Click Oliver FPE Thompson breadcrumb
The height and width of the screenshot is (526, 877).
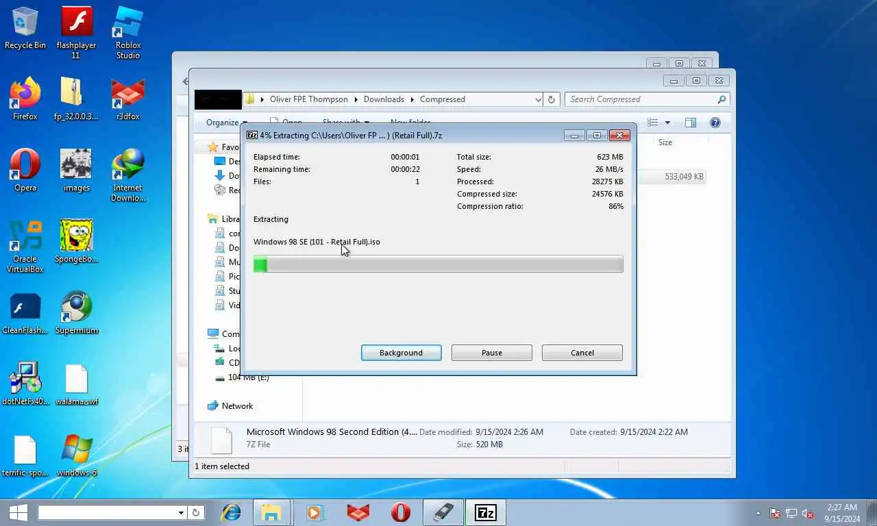(309, 99)
